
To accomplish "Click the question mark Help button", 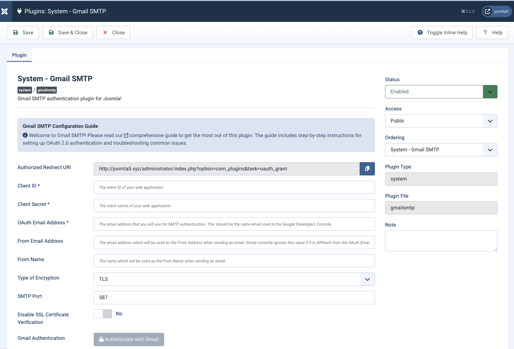I will point(492,33).
